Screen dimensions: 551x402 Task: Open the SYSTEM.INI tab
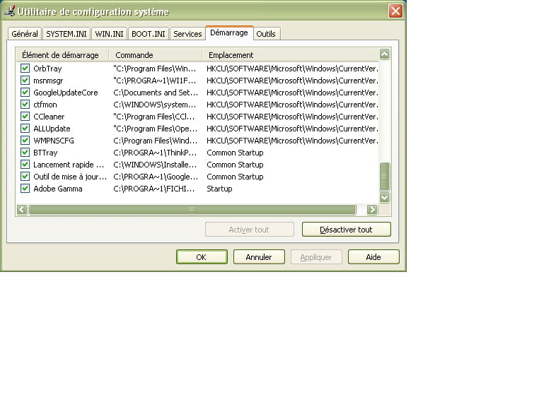coord(66,34)
